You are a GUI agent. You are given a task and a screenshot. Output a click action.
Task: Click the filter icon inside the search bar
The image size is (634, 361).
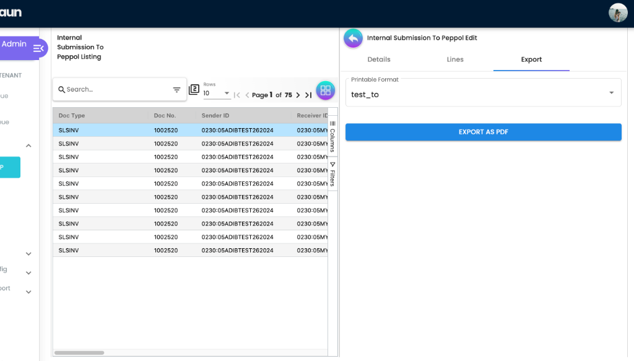176,89
